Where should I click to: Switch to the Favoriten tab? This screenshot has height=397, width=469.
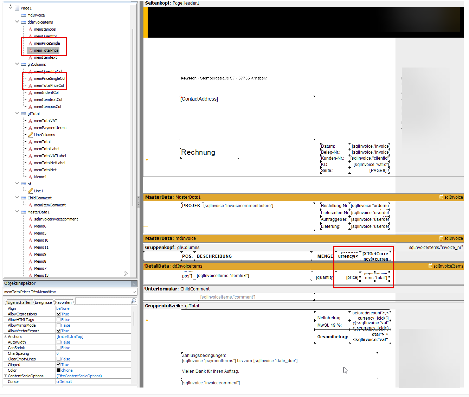pyautogui.click(x=63, y=302)
